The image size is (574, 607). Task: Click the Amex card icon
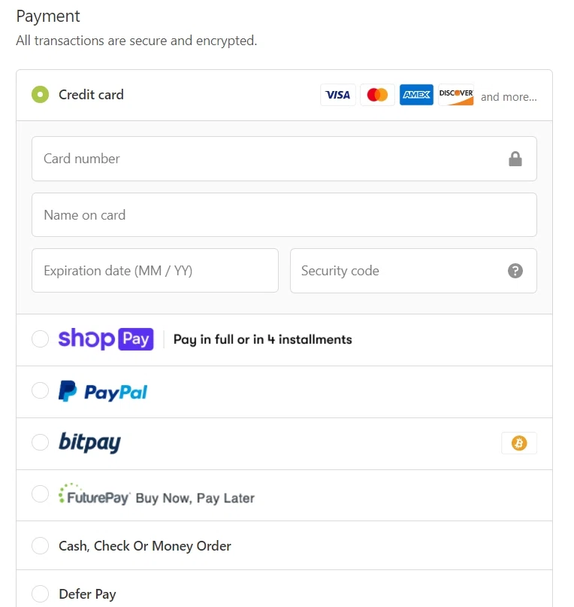pyautogui.click(x=416, y=95)
